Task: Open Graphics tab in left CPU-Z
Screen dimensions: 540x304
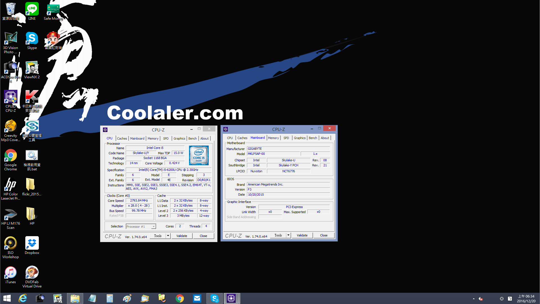Action: 179,138
